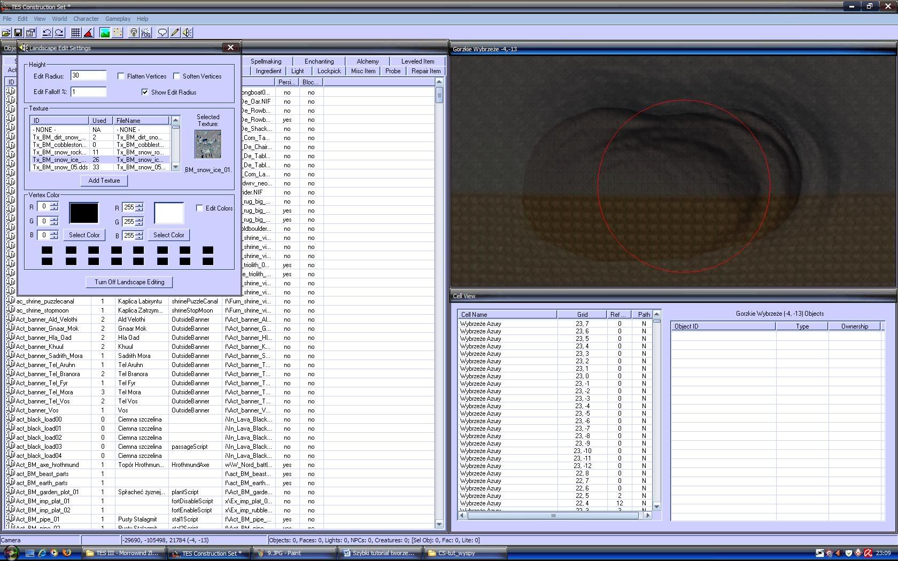The width and height of the screenshot is (898, 561).
Task: Decrease the right G 255 value spinner
Action: point(140,224)
